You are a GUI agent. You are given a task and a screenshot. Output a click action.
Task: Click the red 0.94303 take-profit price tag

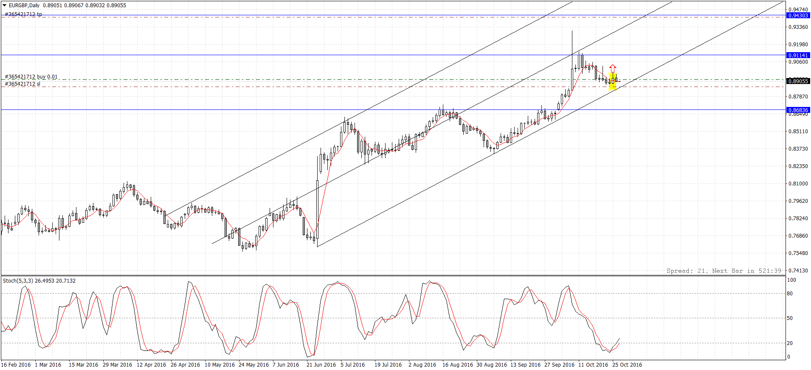pyautogui.click(x=798, y=15)
